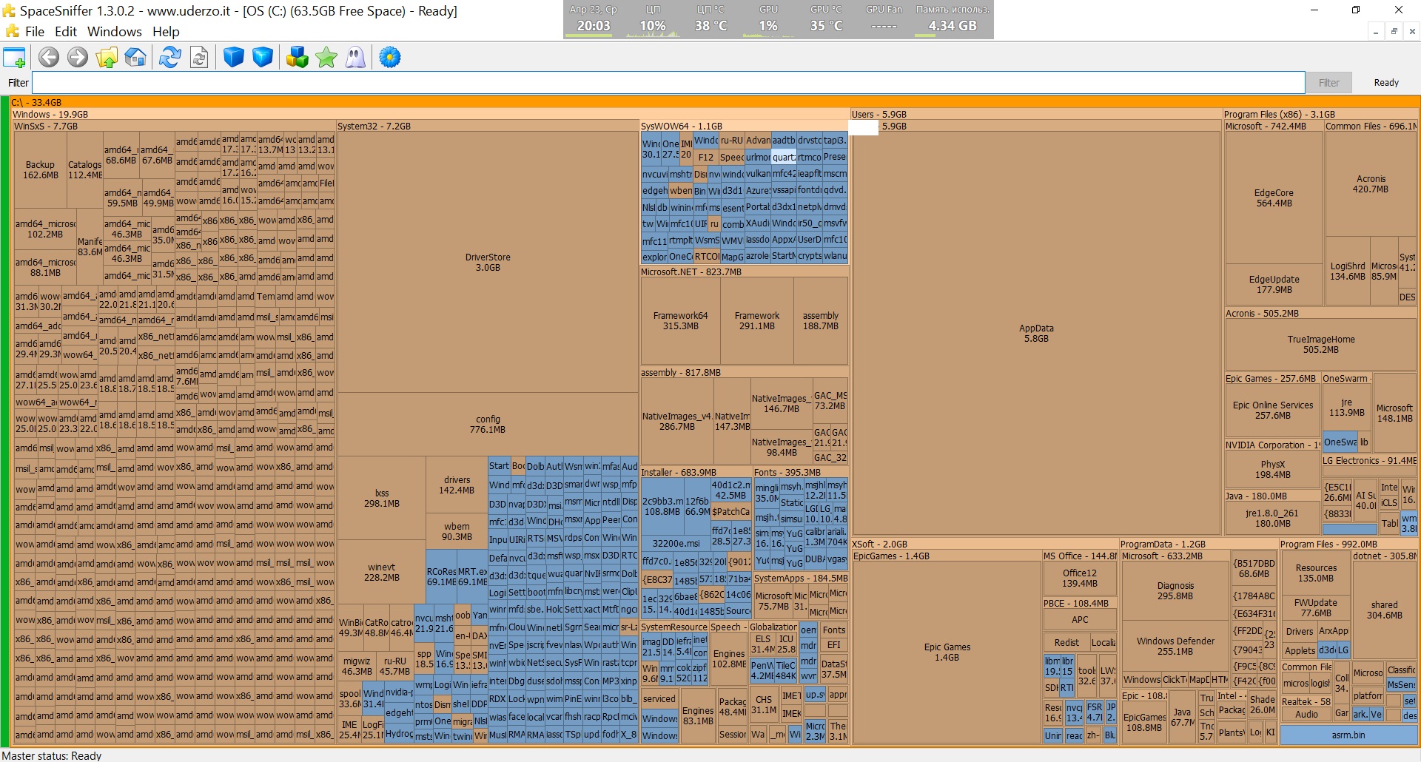Click the PhysX 198.4MB block
The height and width of the screenshot is (762, 1421).
click(1273, 469)
